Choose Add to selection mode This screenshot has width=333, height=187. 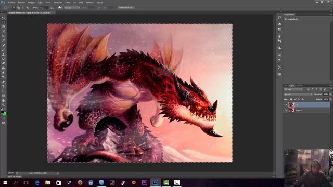[x=19, y=8]
